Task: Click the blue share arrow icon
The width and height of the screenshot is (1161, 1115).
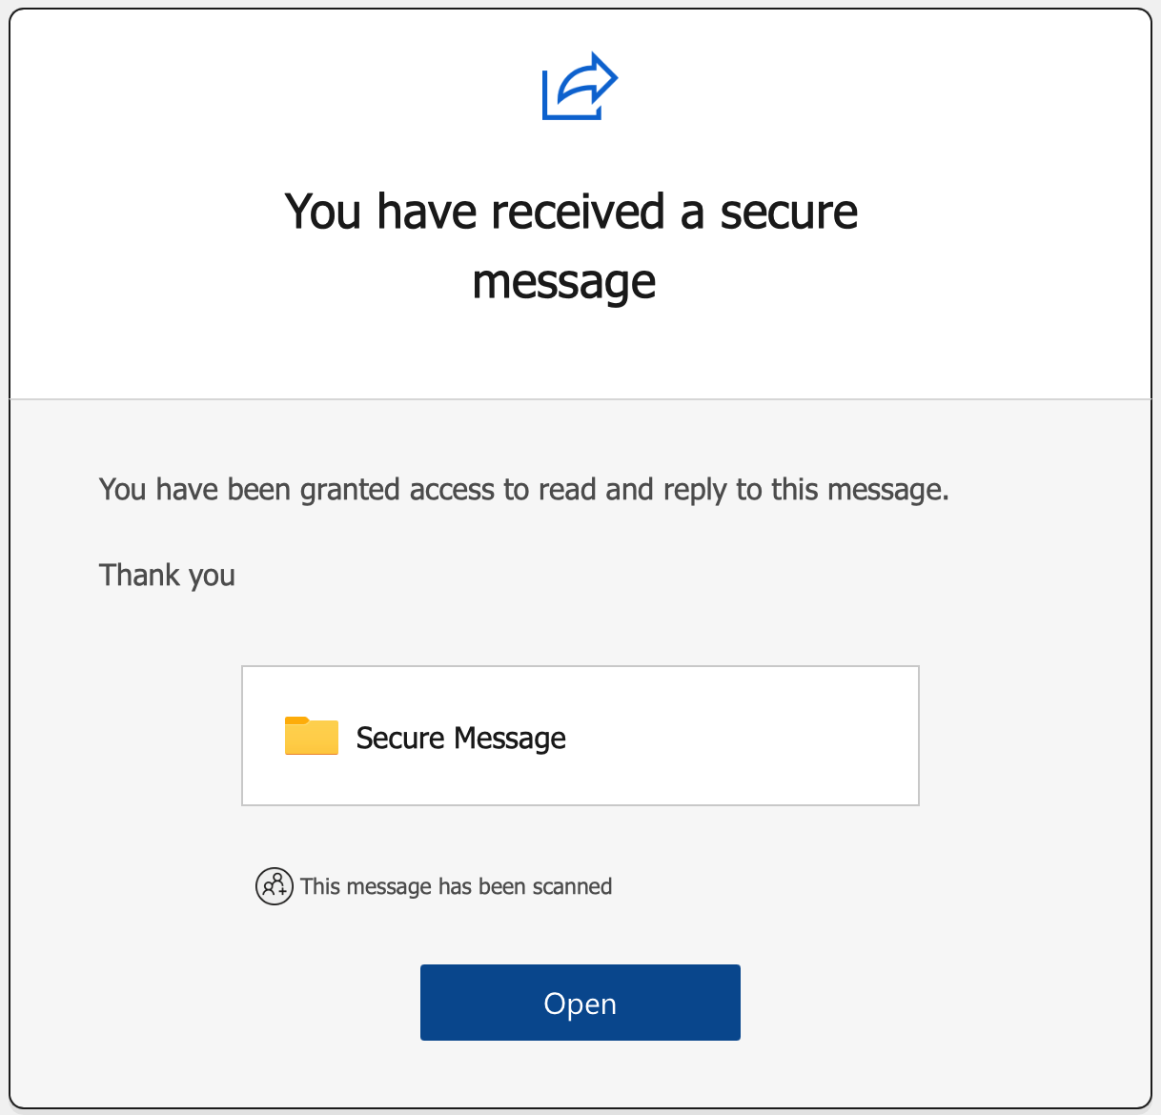Action: click(x=580, y=87)
